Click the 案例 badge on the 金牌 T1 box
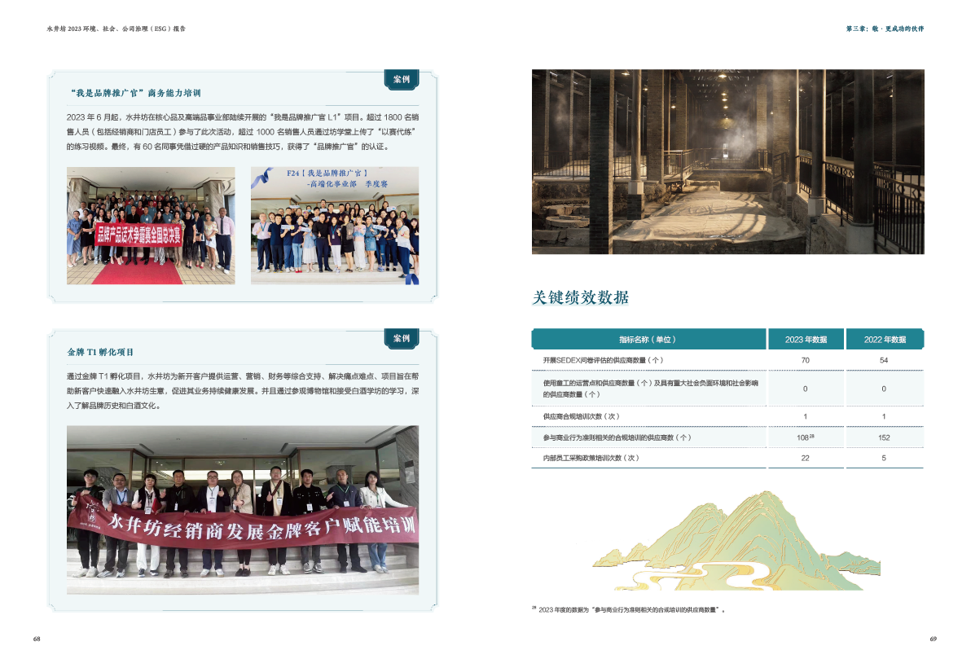Image resolution: width=971 pixels, height=659 pixels. point(401,338)
